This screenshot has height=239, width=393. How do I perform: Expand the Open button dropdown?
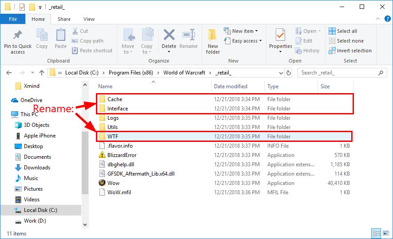click(319, 31)
